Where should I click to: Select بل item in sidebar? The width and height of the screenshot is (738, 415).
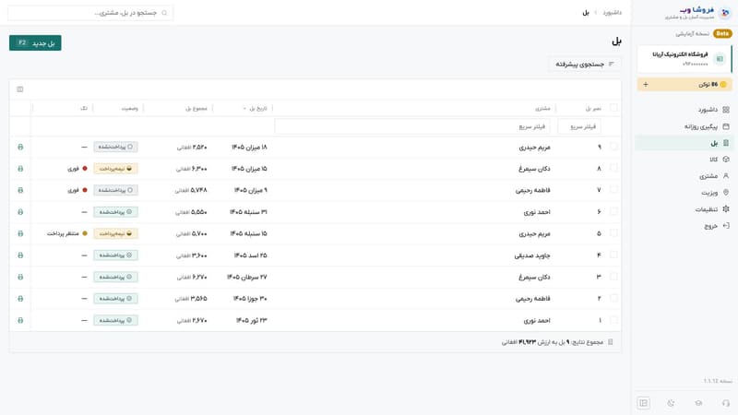pyautogui.click(x=684, y=143)
